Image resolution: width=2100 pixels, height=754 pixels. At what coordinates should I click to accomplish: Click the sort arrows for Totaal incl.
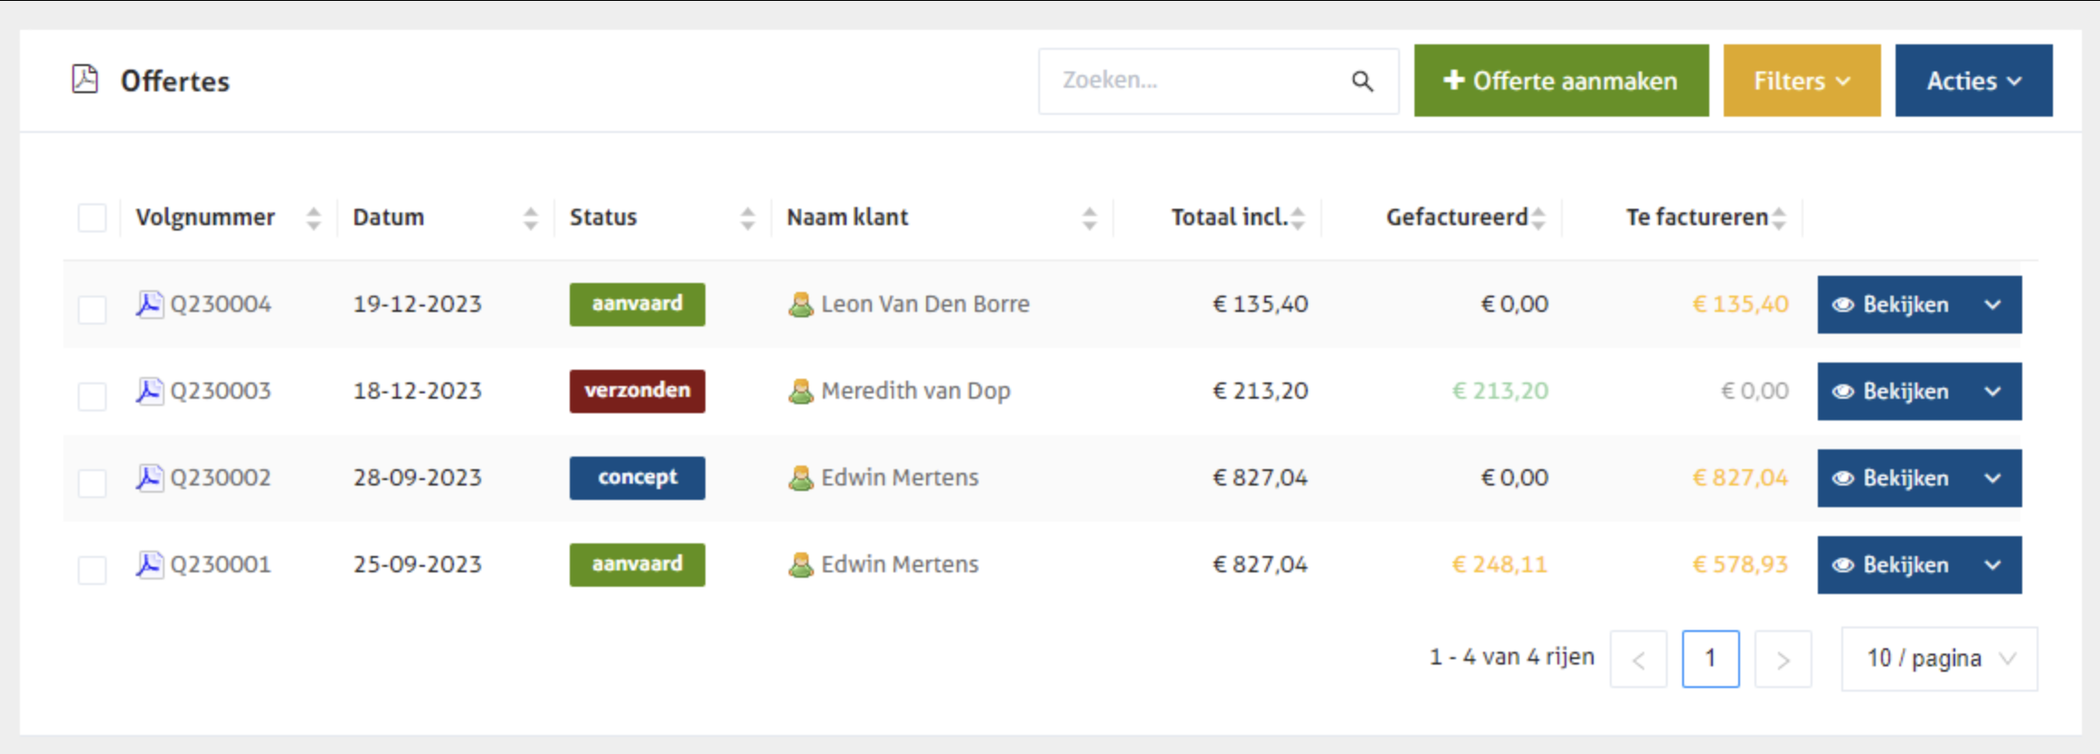pyautogui.click(x=1299, y=218)
